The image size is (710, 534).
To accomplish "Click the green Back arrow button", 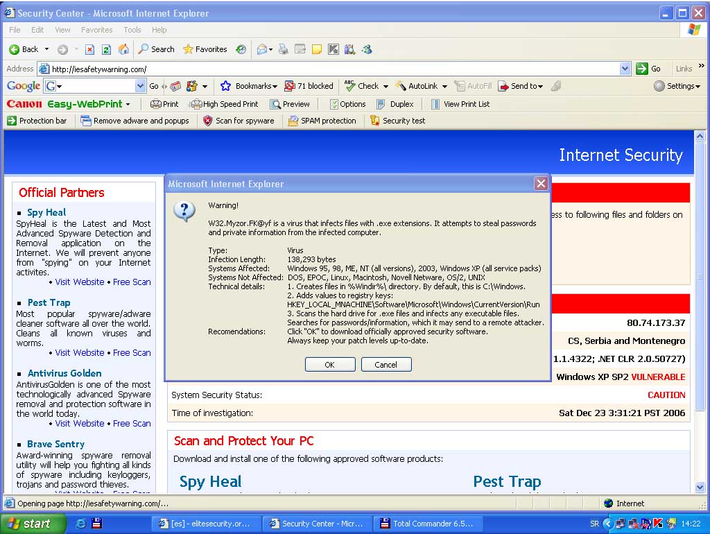I will (15, 49).
